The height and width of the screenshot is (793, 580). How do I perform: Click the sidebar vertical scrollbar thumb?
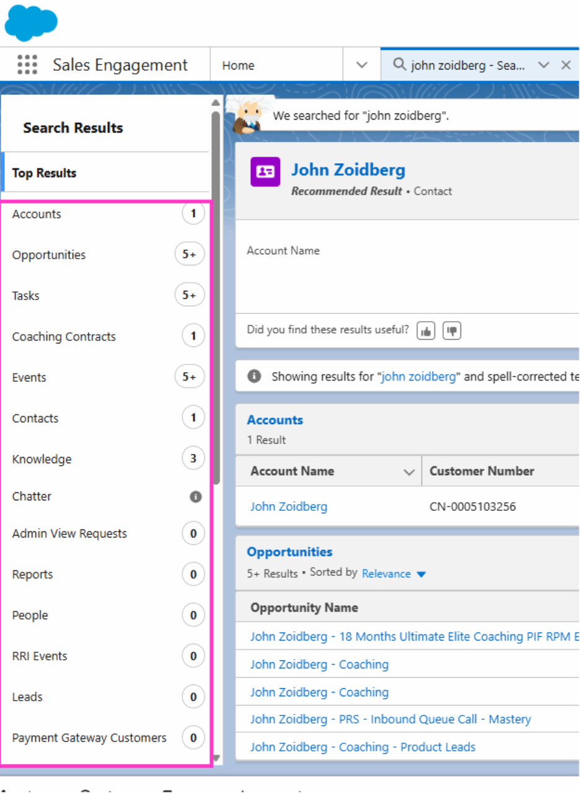pos(215,298)
